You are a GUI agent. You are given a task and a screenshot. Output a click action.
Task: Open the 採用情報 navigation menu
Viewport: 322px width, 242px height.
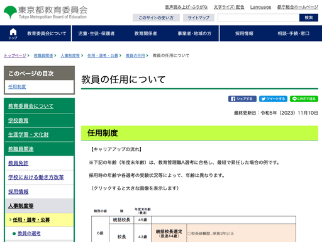point(244,33)
